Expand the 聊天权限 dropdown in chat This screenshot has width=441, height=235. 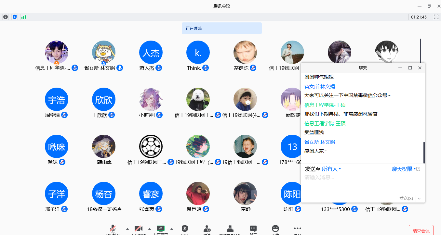point(403,169)
